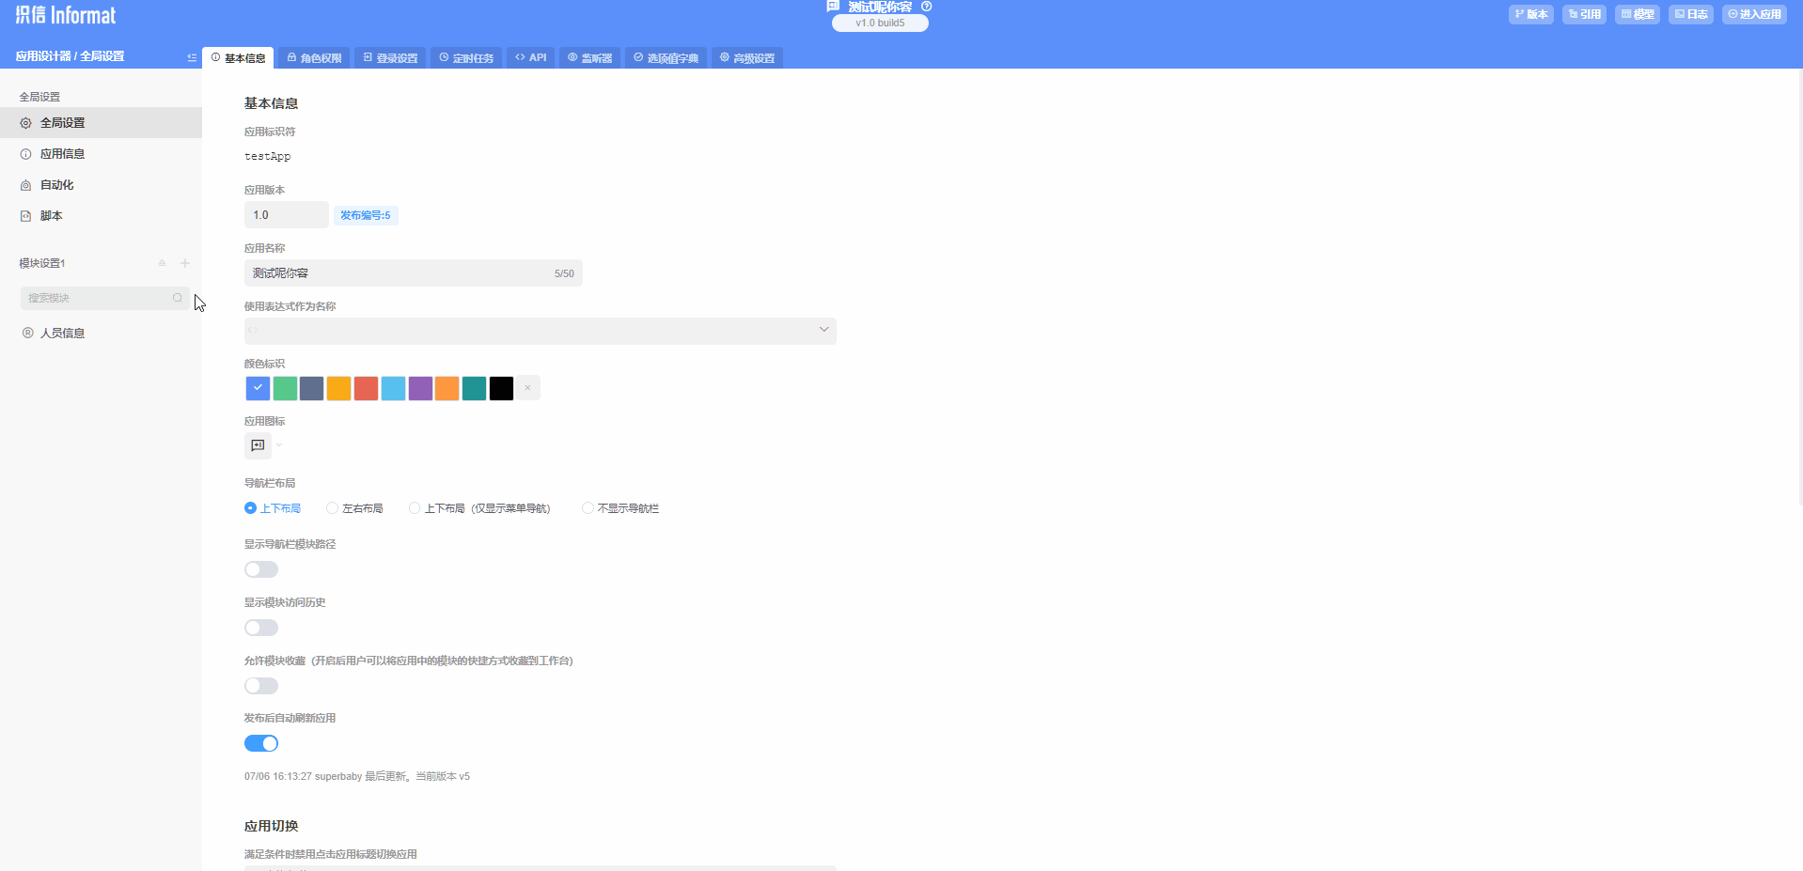Click the 引用 icon in the top bar

click(x=1584, y=14)
